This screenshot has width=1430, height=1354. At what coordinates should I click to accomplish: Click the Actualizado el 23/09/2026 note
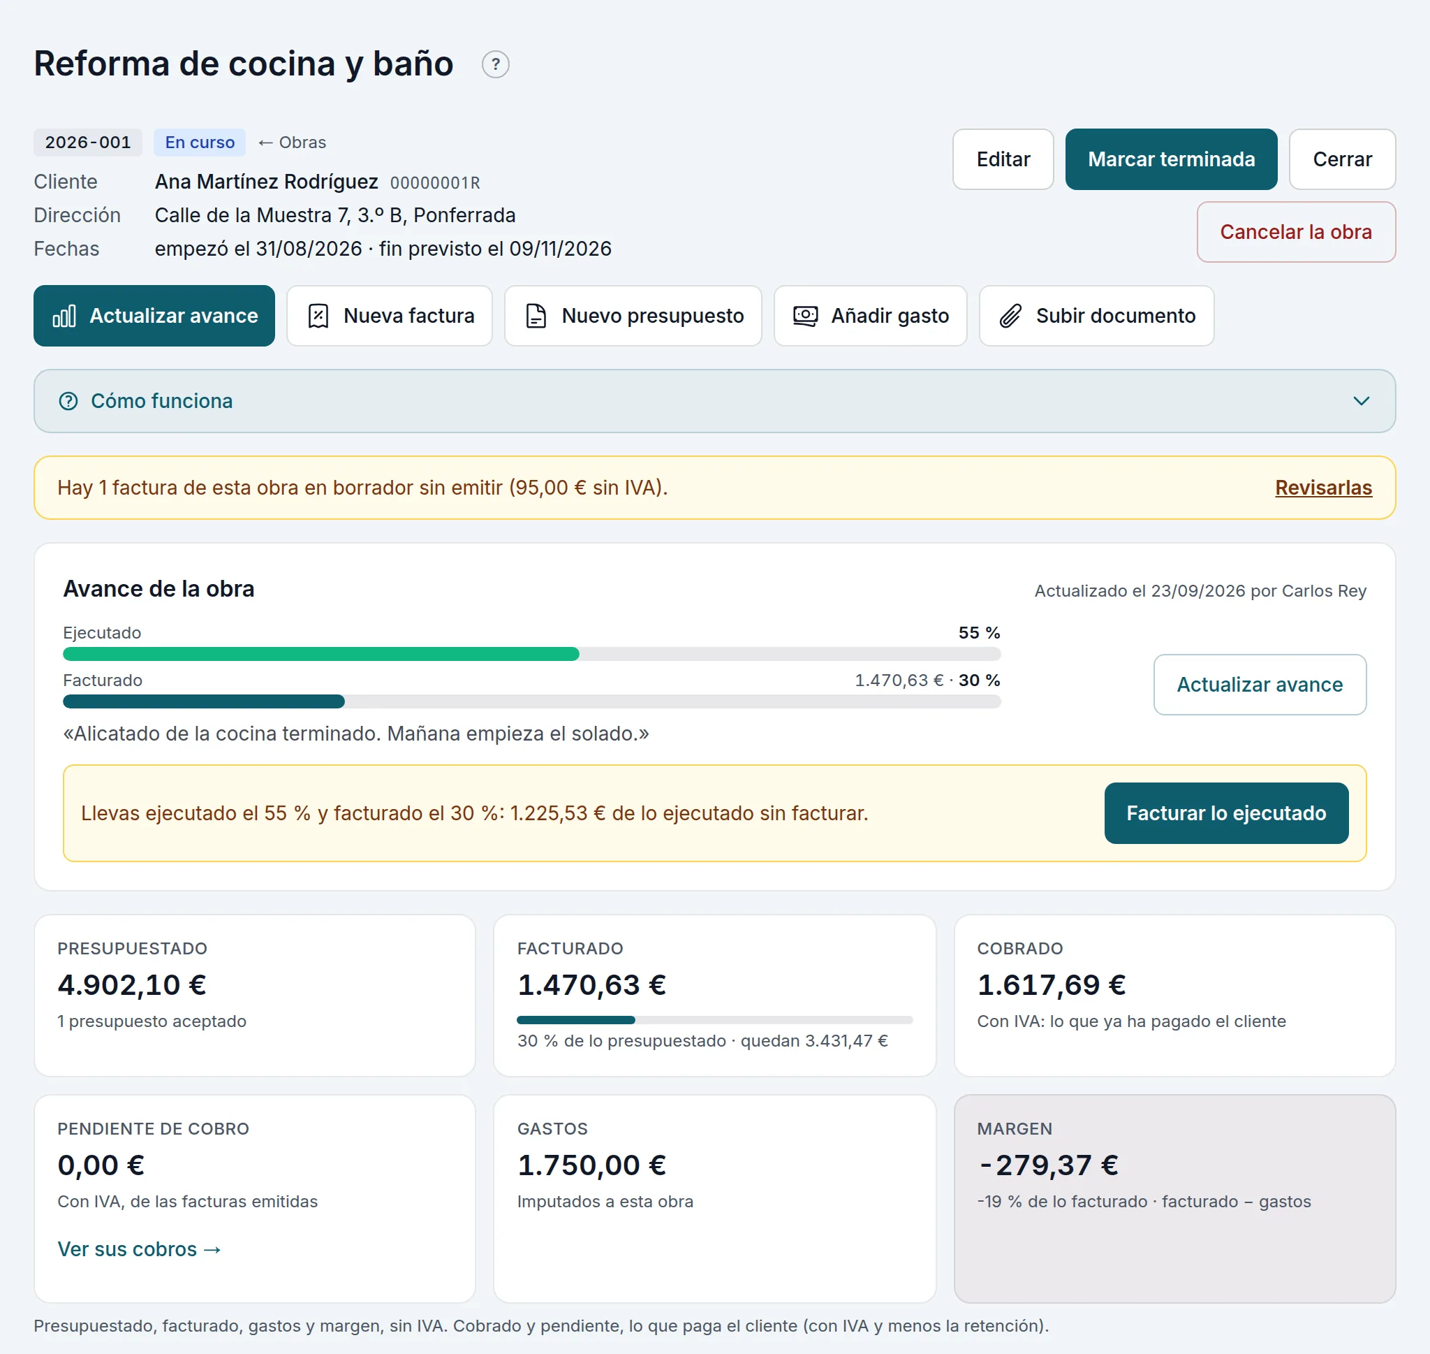[1200, 591]
